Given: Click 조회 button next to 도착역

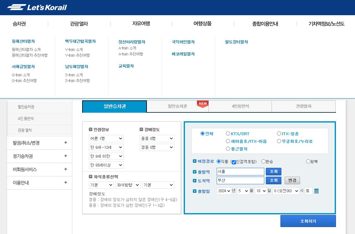Looking at the screenshot, I should [273, 180].
